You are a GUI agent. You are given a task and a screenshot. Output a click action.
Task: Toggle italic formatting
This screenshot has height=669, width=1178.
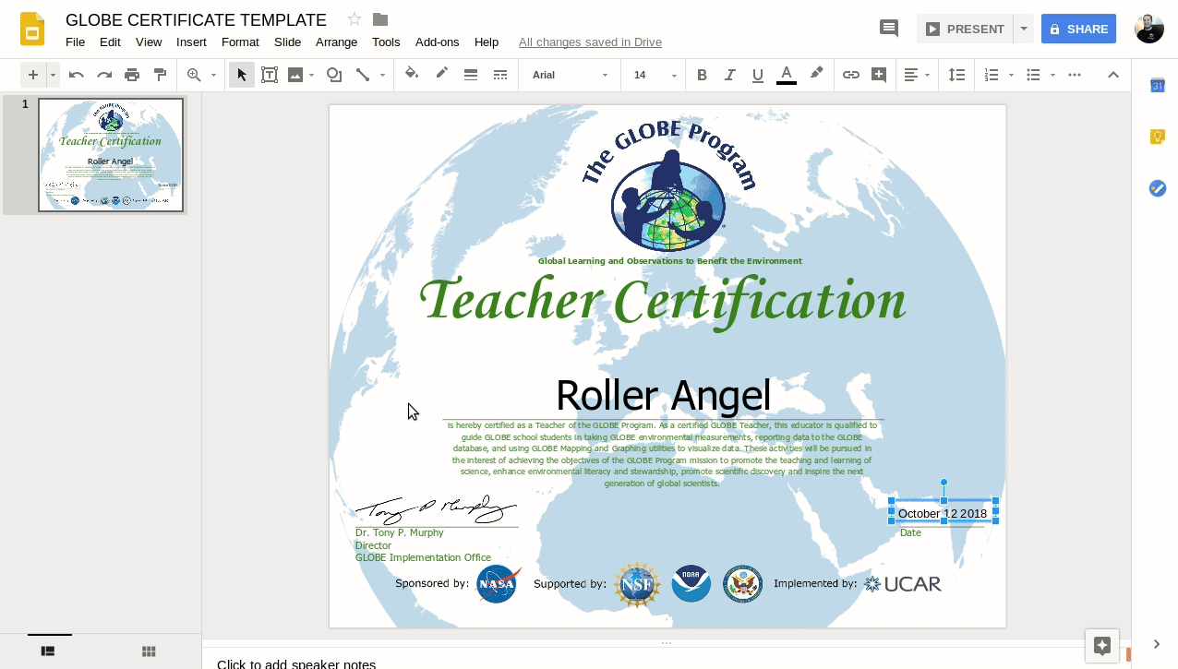(730, 75)
